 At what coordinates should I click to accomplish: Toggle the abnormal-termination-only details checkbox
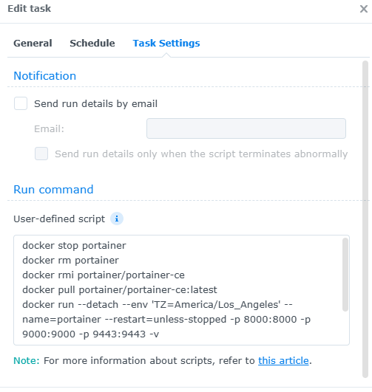pos(41,154)
